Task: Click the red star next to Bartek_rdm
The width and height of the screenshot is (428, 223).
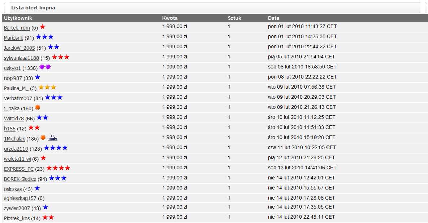Action: [x=43, y=27]
